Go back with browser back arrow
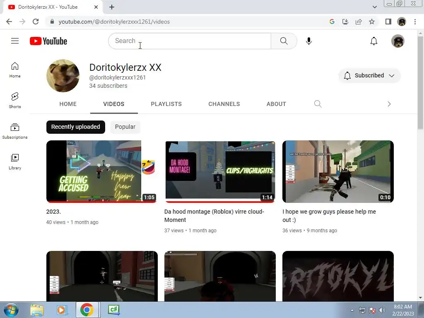Viewport: 424px width, 318px height. point(9,22)
